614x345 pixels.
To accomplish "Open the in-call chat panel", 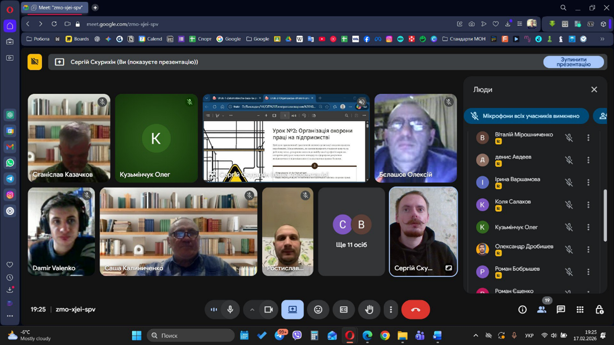I will (x=561, y=310).
